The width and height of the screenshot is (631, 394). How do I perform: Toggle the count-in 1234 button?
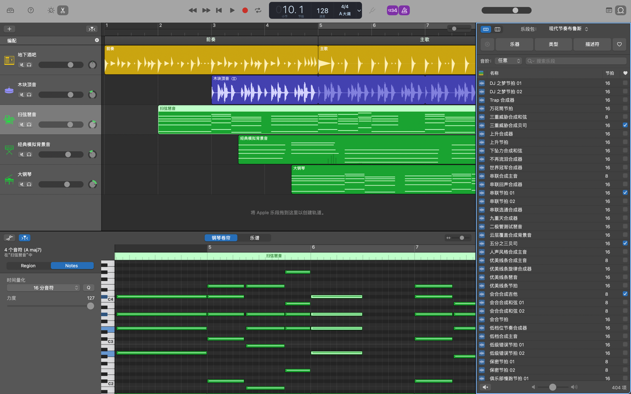coord(392,10)
